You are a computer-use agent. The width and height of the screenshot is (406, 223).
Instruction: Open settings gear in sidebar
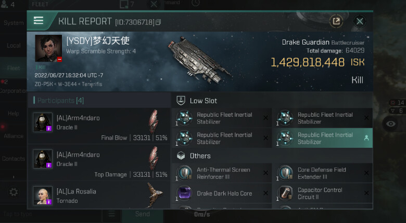point(14,192)
